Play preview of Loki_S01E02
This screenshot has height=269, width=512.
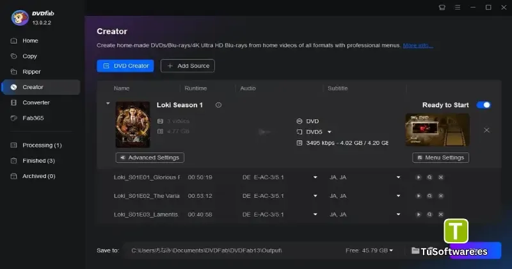pos(419,196)
